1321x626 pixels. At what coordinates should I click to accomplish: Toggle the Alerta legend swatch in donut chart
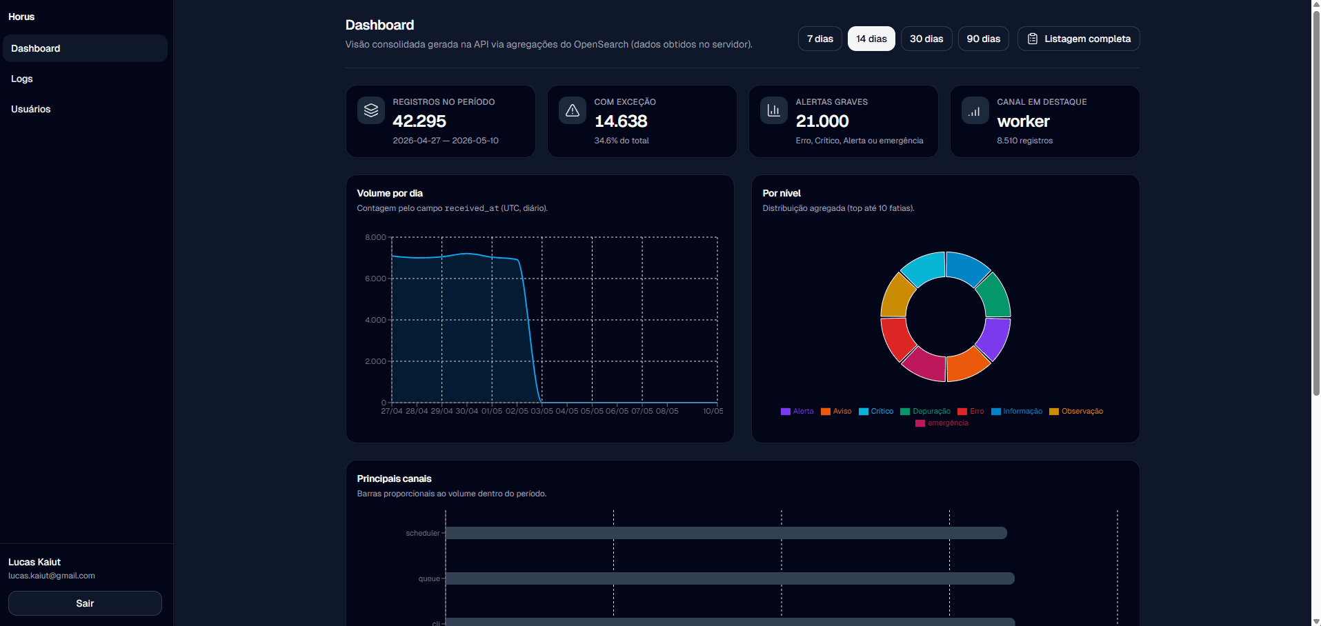click(785, 412)
